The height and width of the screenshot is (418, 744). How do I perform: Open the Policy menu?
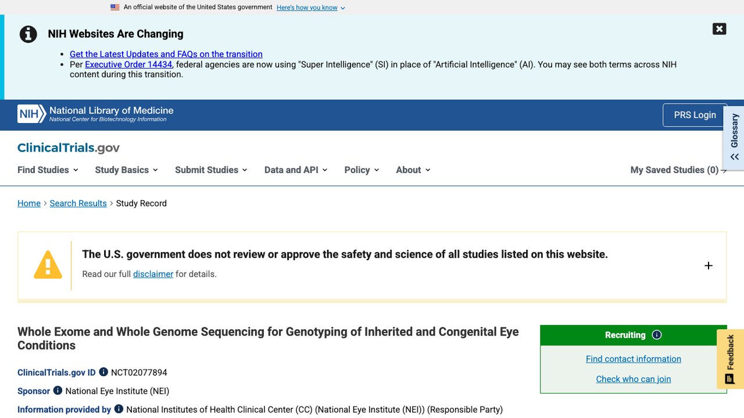(x=362, y=170)
